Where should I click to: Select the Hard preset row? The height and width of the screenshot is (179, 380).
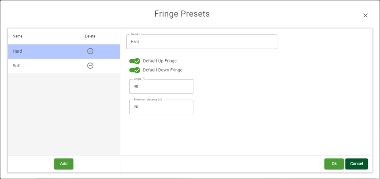click(43, 51)
